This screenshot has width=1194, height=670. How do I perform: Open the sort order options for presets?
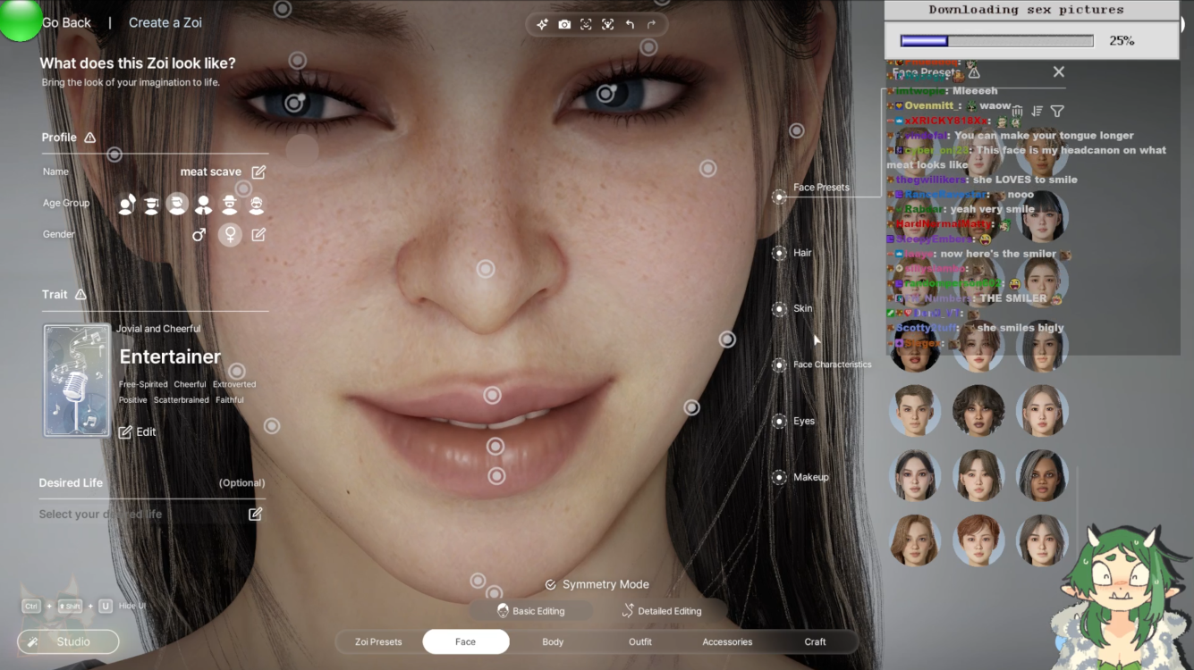point(1037,112)
